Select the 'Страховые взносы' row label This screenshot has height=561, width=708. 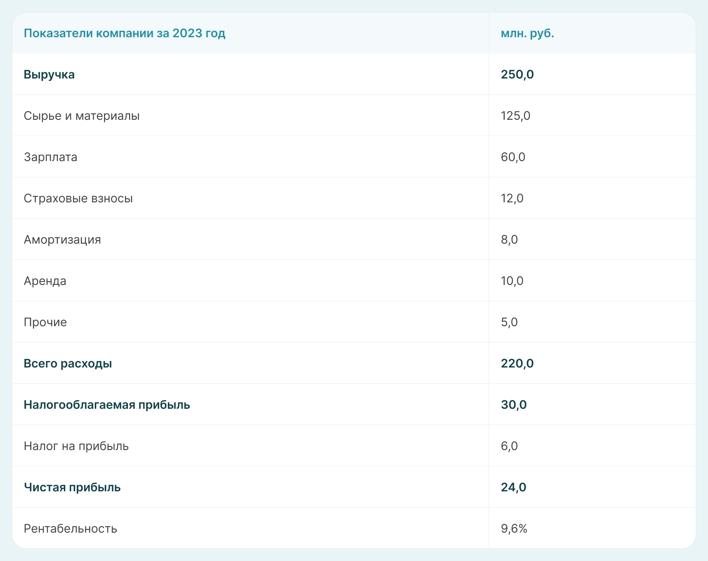78,198
